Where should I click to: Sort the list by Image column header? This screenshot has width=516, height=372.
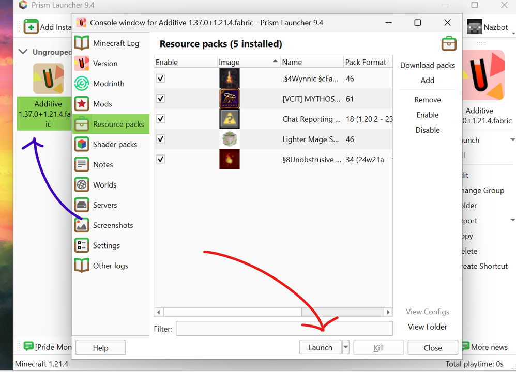(248, 62)
